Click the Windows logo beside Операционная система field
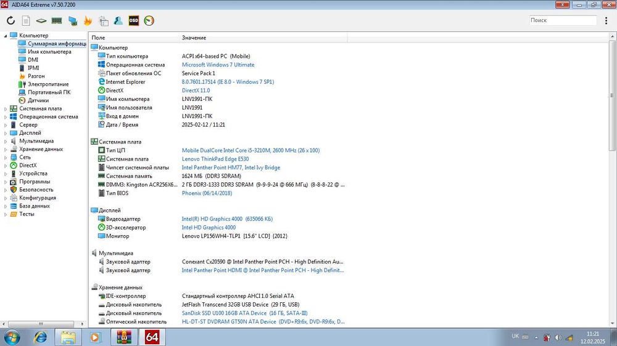This screenshot has height=346, width=617. 102,65
